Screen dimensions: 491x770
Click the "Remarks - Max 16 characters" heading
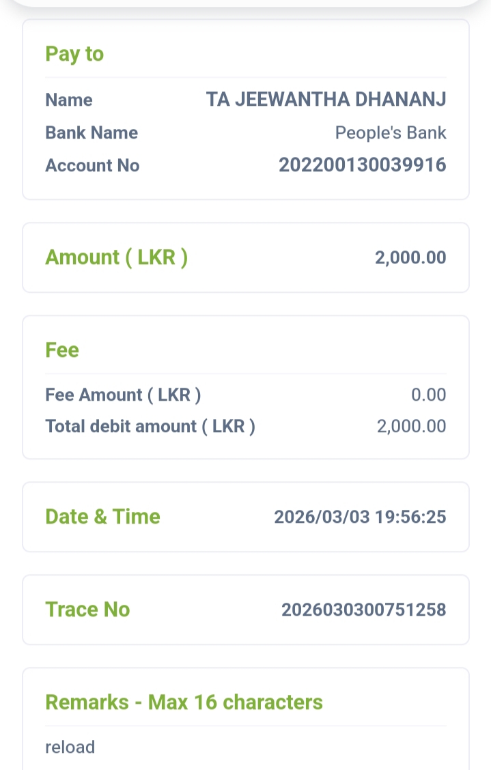[x=184, y=702]
